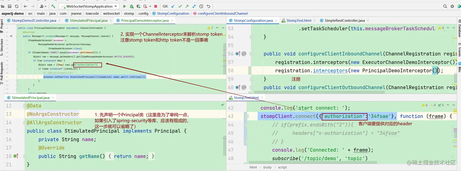Click the Reload from disk sync icon
The height and width of the screenshot is (171, 461).
coord(16,6)
